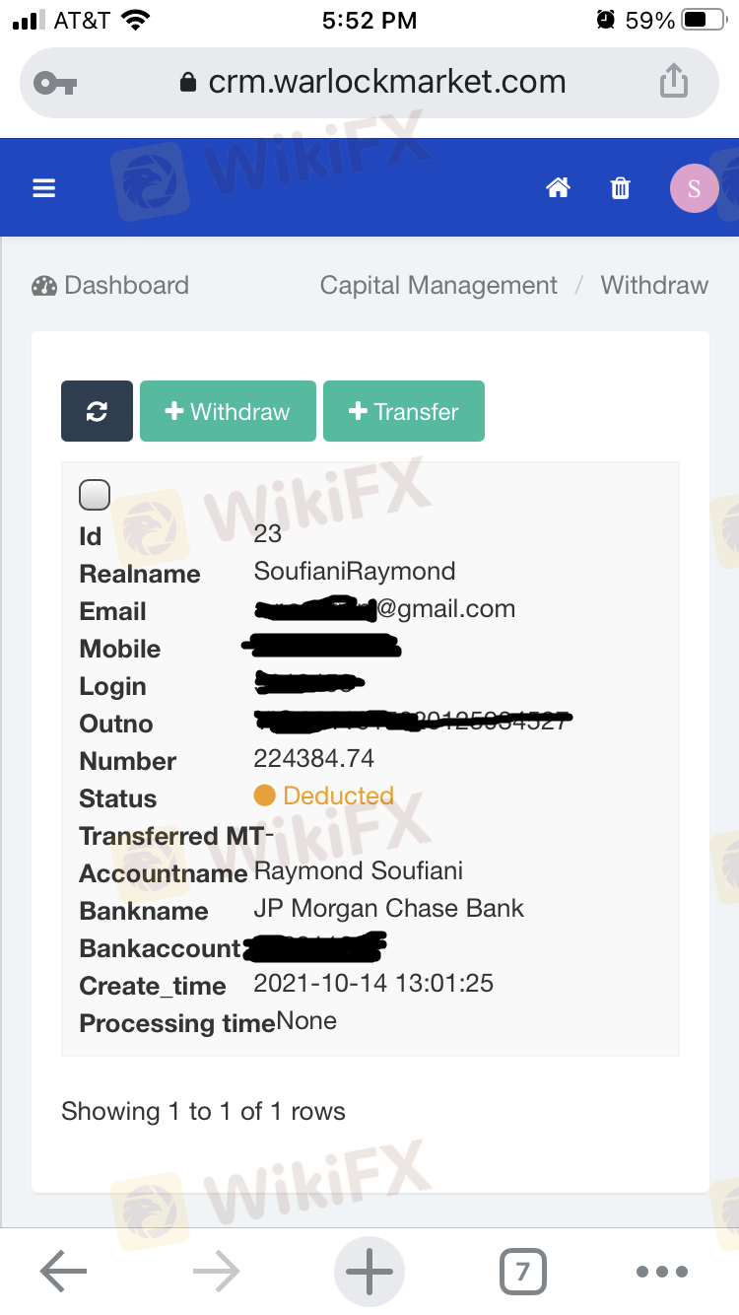This screenshot has height=1315, width=739.
Task: Tick the checkbox for row Id 23
Action: point(95,495)
